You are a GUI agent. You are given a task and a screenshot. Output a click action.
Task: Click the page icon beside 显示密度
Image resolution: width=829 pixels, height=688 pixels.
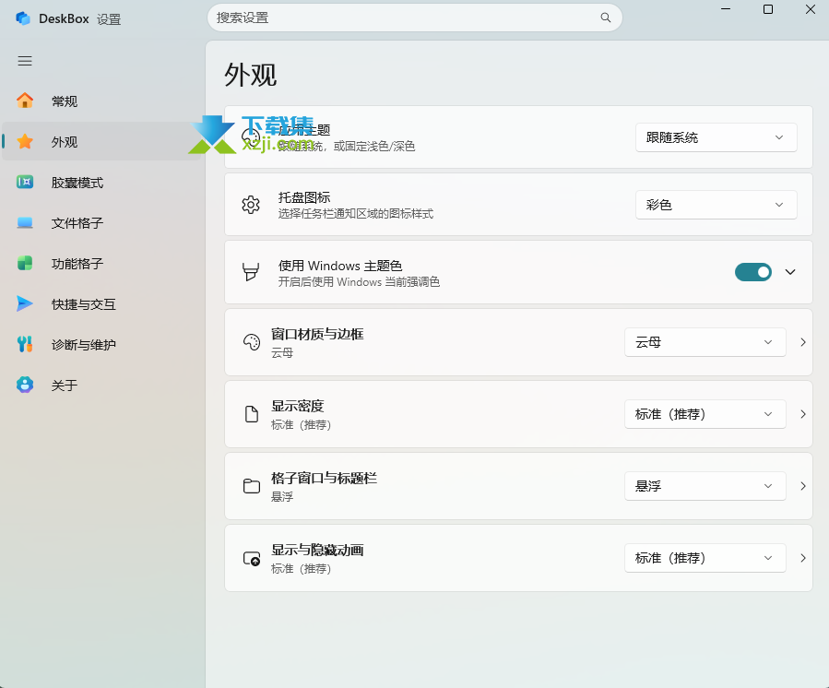pyautogui.click(x=252, y=414)
